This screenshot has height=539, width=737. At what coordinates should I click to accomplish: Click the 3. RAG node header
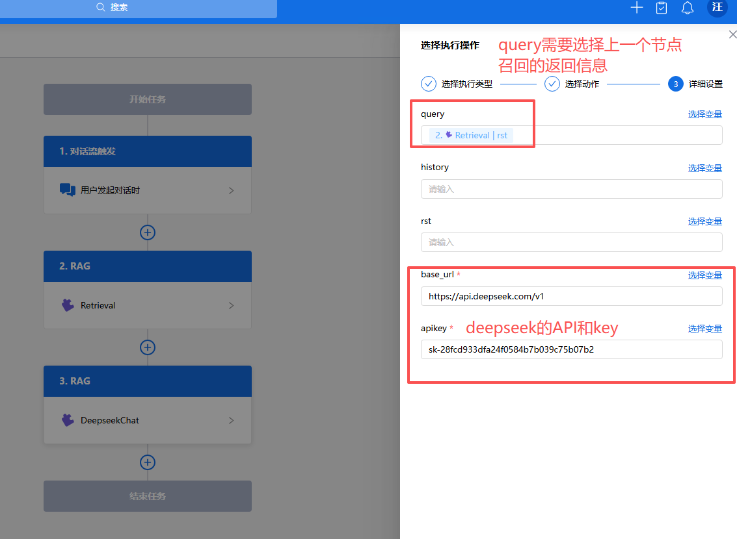[x=148, y=381]
